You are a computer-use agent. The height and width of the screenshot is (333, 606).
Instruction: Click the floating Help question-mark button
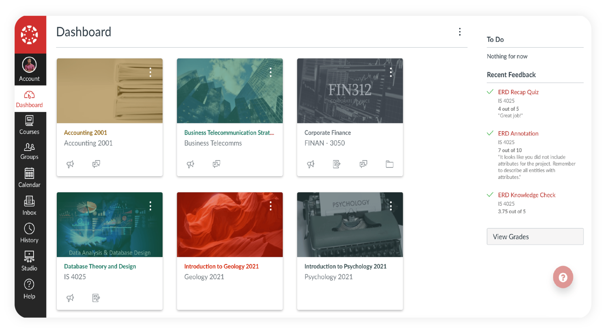563,277
